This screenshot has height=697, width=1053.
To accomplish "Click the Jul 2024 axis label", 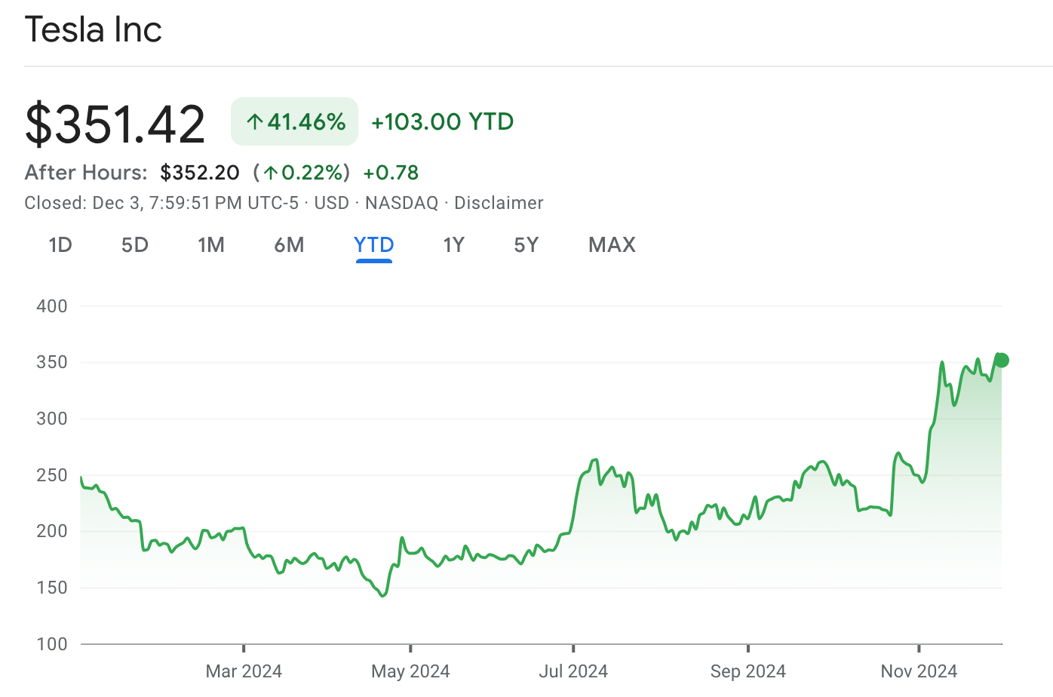I will click(x=573, y=671).
